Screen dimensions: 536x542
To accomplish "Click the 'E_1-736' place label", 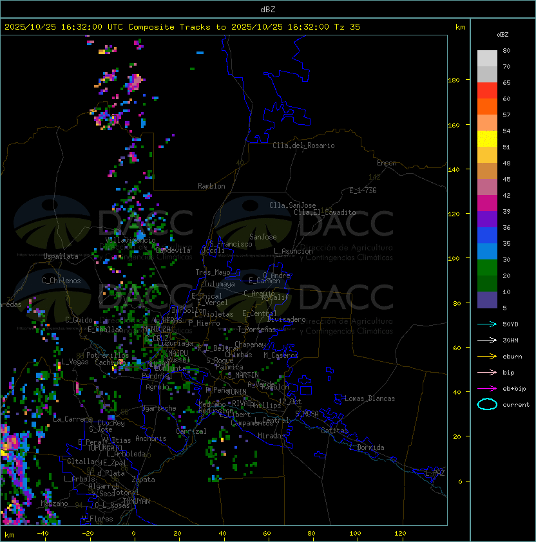I will 363,191.
